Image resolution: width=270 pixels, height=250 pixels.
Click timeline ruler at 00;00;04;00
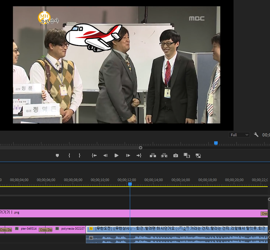click(19, 180)
